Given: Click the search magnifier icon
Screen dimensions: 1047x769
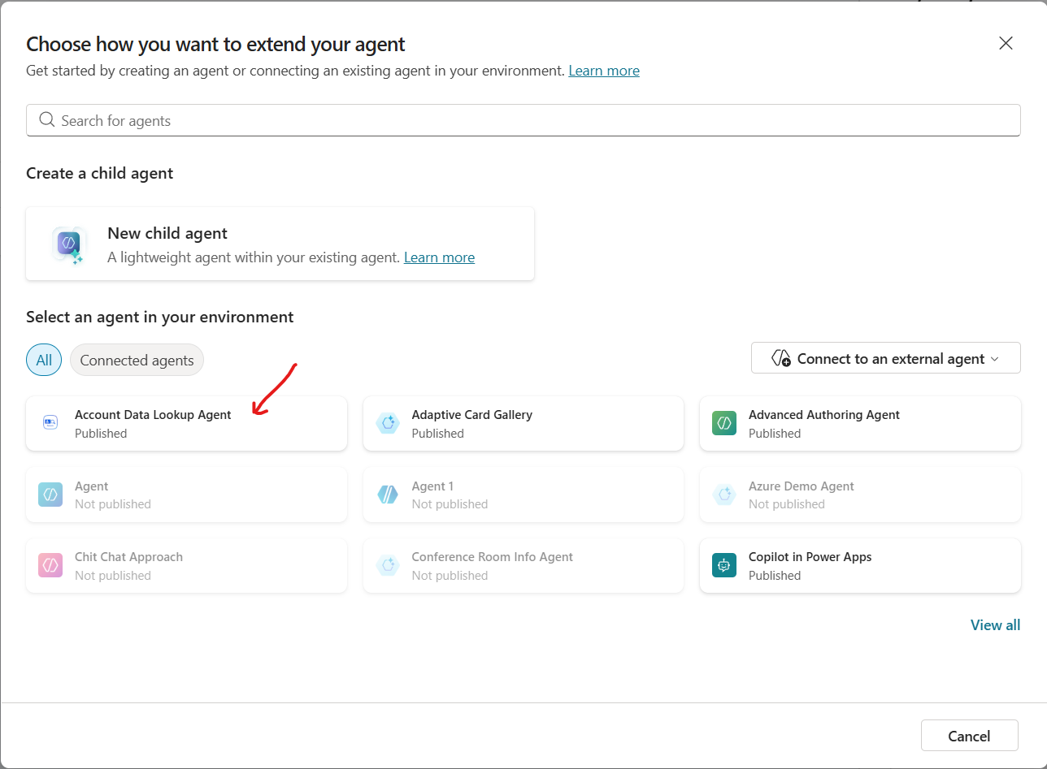Looking at the screenshot, I should coord(46,119).
